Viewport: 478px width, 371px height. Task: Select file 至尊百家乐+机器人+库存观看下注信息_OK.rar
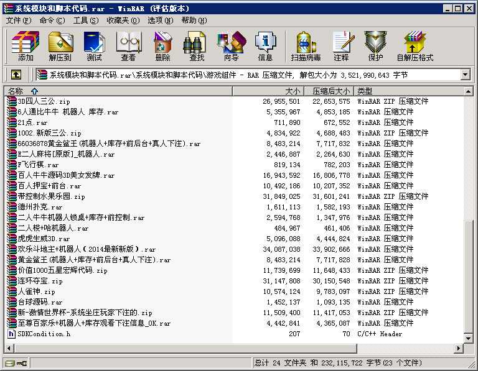[x=94, y=323]
